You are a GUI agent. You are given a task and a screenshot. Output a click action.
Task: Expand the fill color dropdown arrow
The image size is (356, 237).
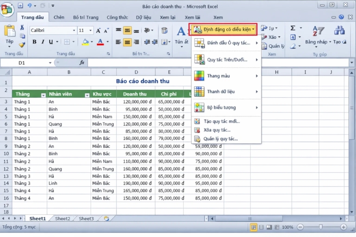point(91,42)
